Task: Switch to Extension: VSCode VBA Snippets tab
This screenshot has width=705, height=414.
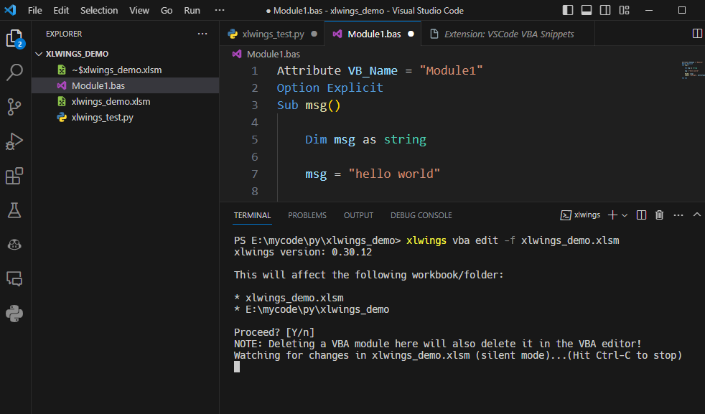Action: (x=508, y=34)
